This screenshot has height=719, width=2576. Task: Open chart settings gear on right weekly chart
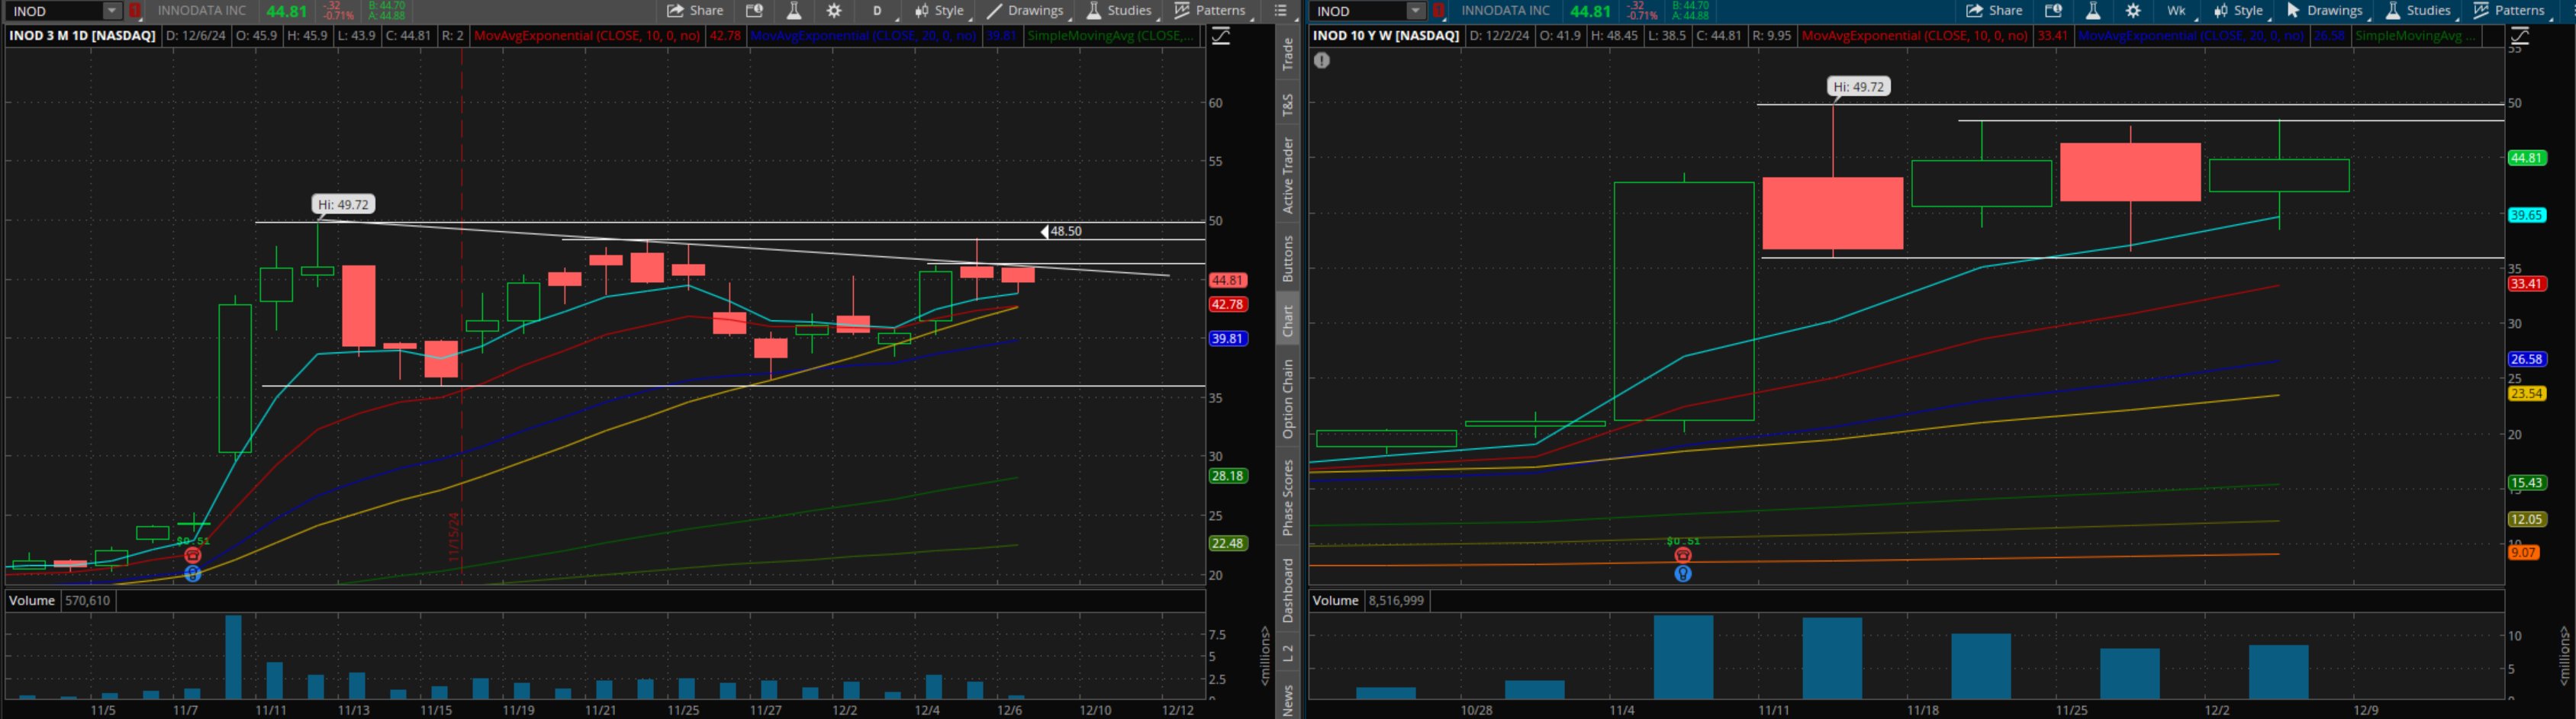click(x=2133, y=11)
